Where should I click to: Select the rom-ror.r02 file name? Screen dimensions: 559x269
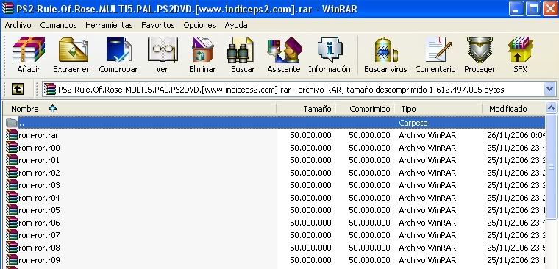coord(39,173)
